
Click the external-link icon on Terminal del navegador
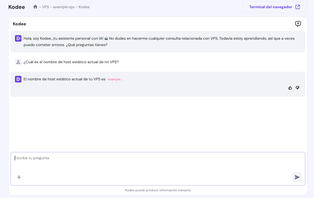(x=297, y=7)
